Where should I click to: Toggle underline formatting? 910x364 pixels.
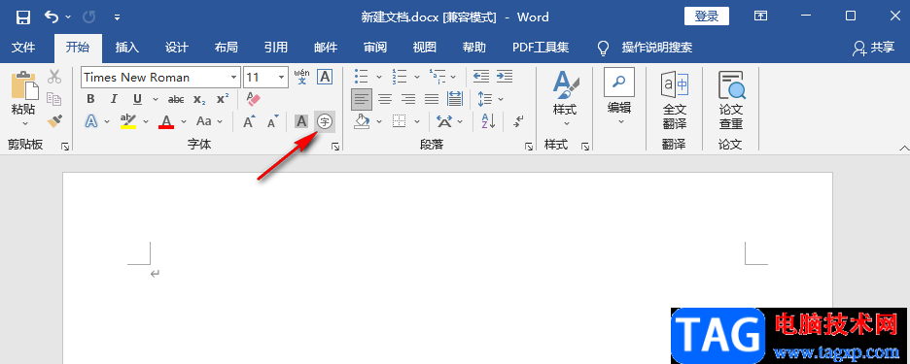pos(137,99)
